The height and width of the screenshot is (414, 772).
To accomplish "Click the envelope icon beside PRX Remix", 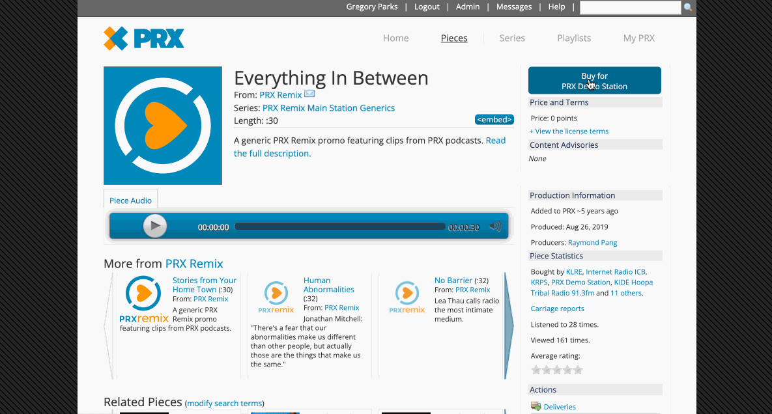I will pos(309,94).
